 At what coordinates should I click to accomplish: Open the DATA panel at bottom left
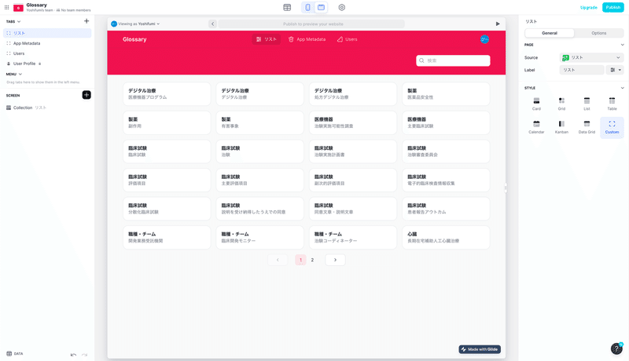[x=15, y=354]
